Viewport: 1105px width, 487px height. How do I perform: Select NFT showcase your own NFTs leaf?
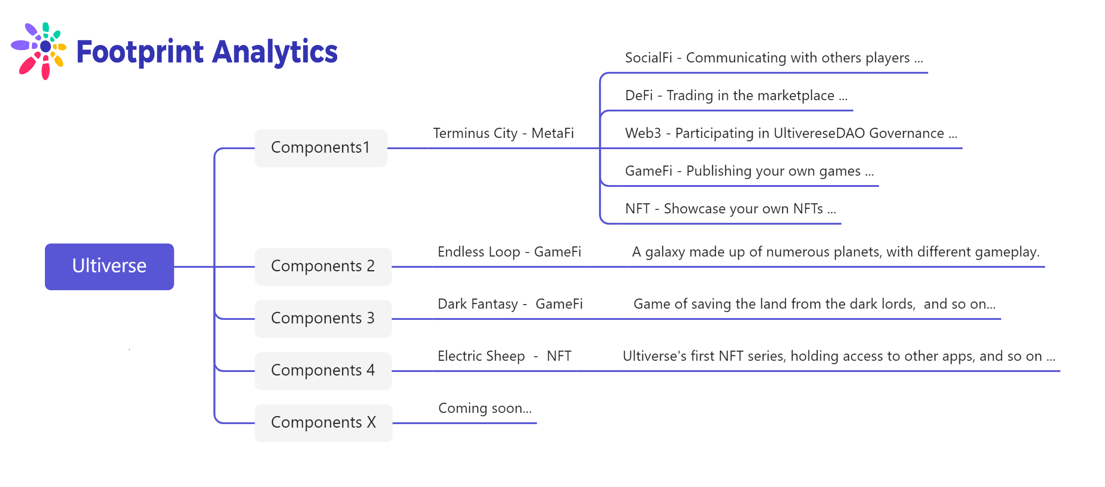click(731, 209)
